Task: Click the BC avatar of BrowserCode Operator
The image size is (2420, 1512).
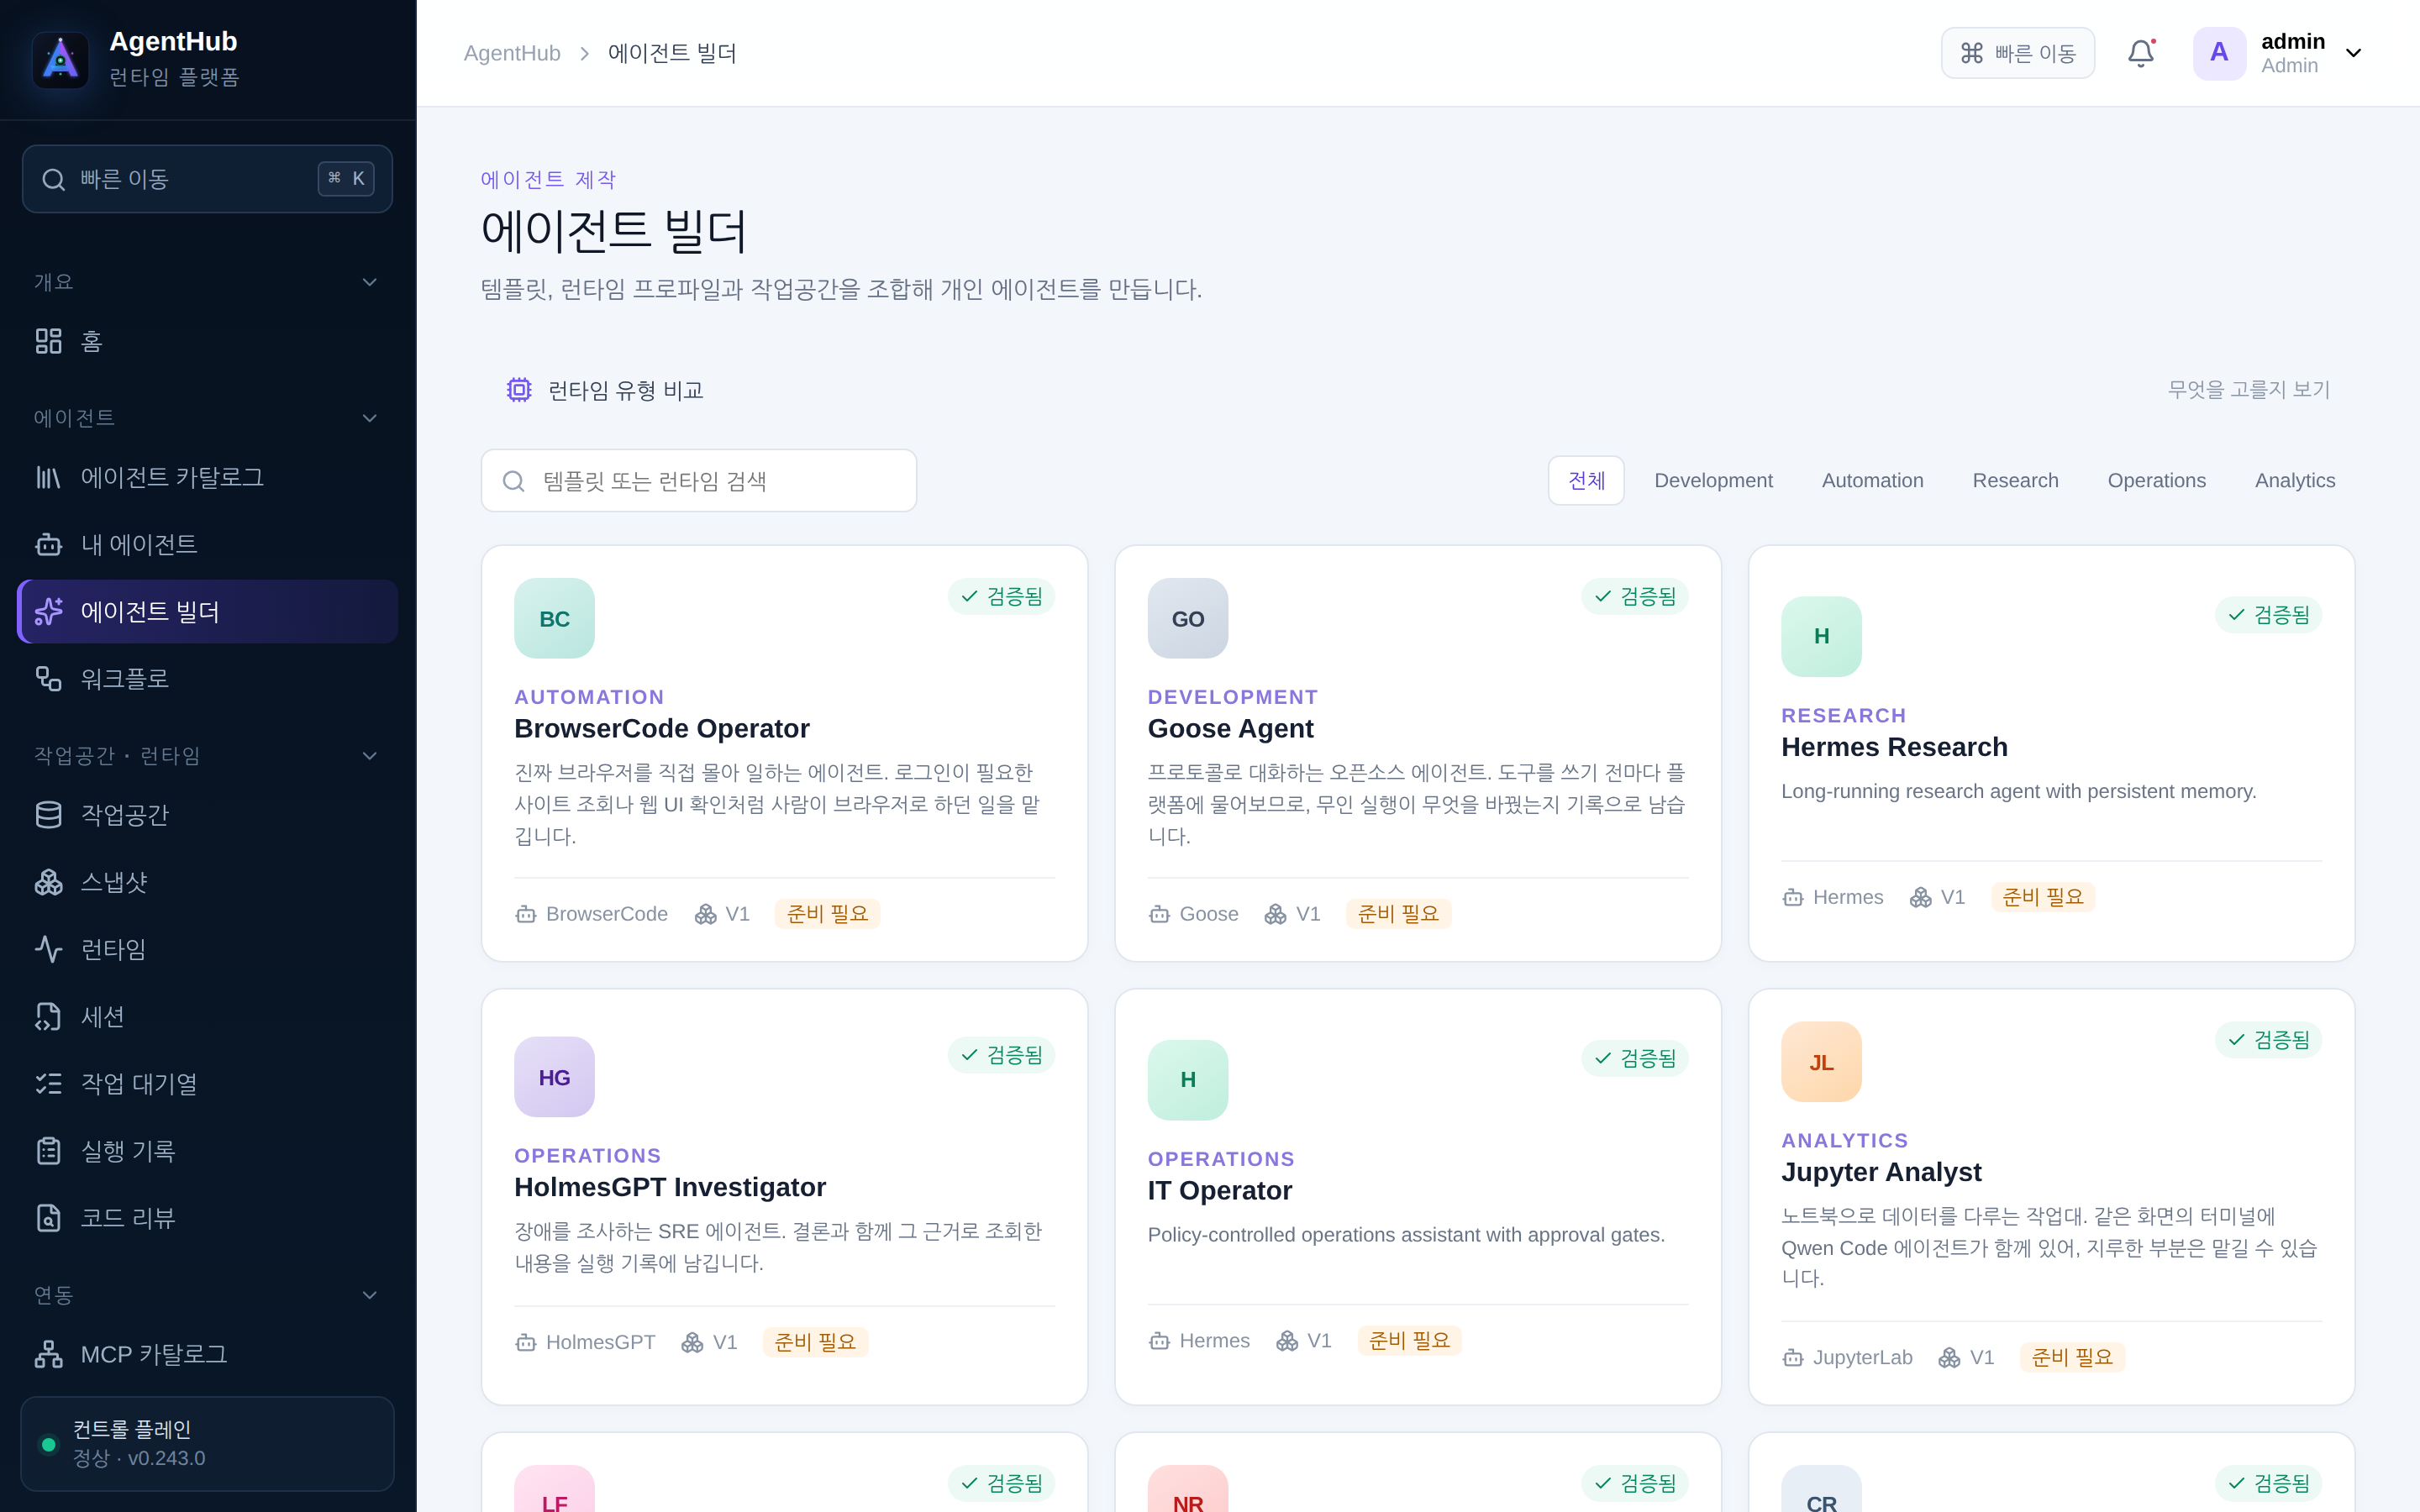Action: pyautogui.click(x=554, y=618)
